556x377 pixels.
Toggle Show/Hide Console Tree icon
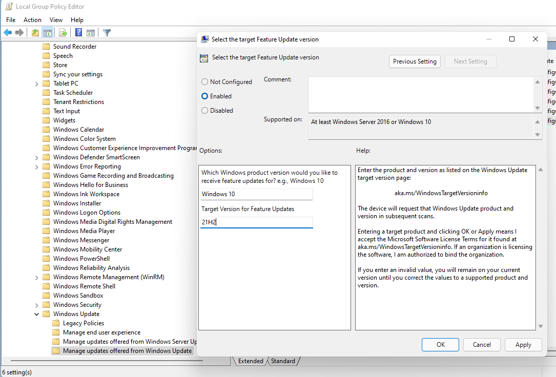48,33
